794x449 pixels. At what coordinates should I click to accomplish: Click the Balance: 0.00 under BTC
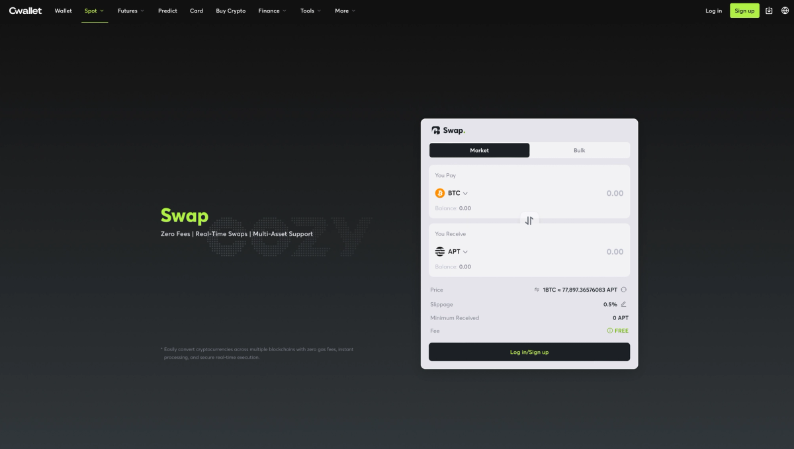(453, 208)
